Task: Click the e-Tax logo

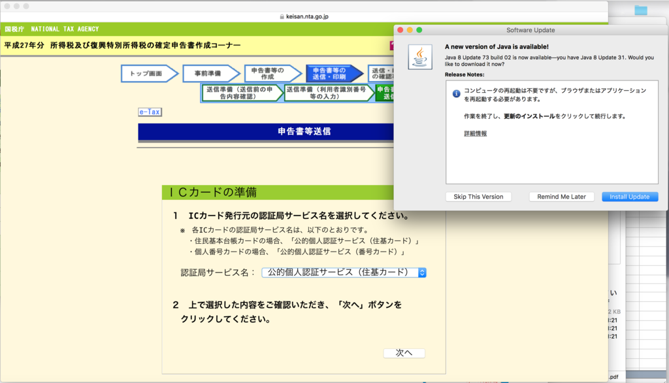Action: tap(150, 112)
